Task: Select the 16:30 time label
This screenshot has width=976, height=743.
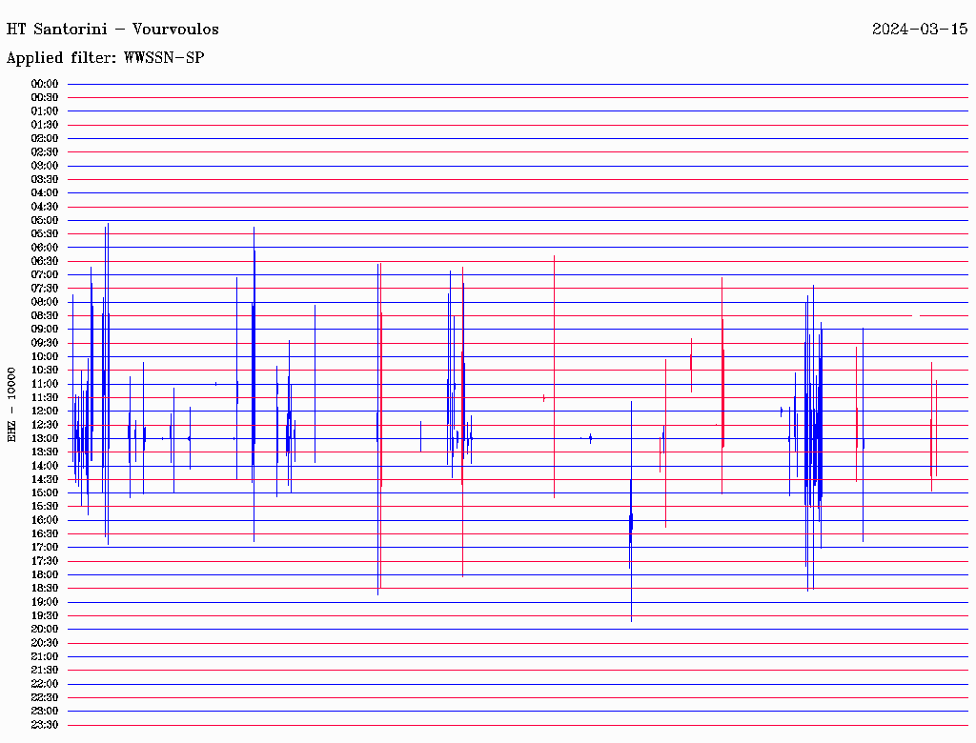Action: tap(45, 533)
